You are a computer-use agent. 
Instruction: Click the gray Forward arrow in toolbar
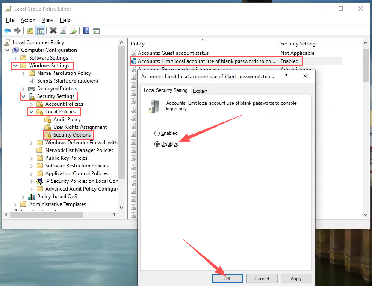tap(17, 30)
